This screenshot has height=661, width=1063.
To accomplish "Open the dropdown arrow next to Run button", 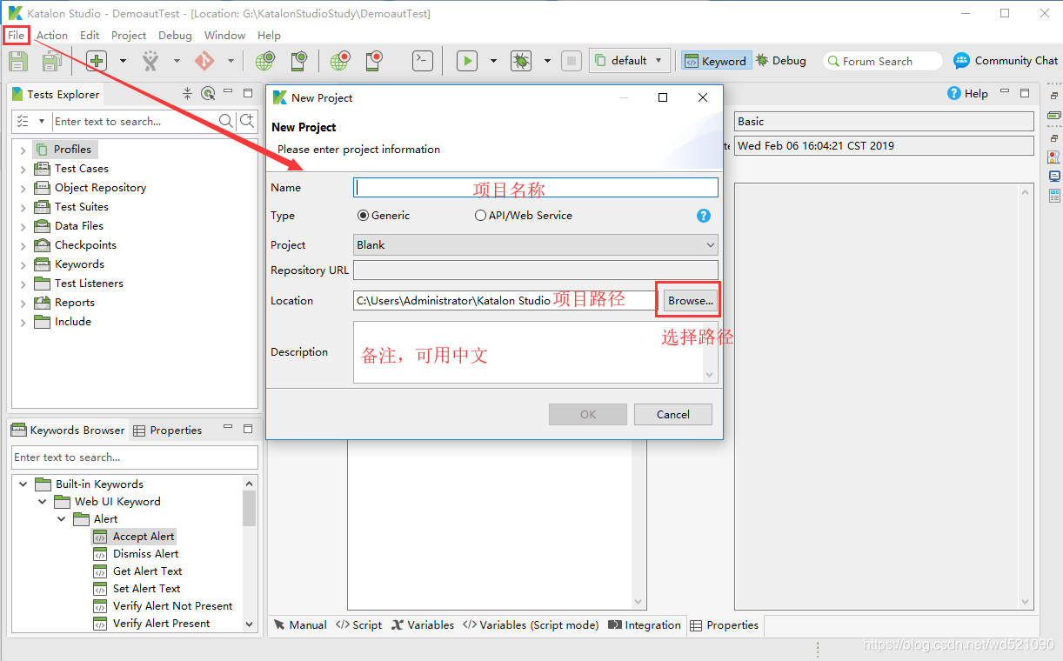I will pyautogui.click(x=493, y=61).
